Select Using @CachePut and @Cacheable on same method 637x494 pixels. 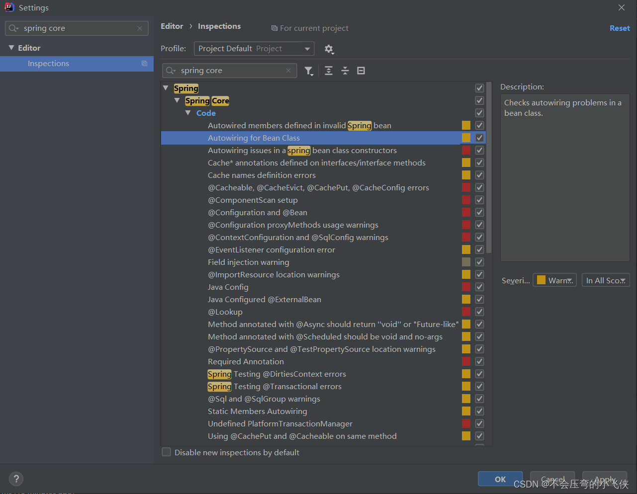[302, 436]
